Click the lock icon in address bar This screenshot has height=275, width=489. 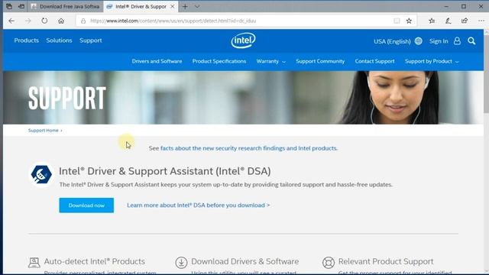(83, 21)
